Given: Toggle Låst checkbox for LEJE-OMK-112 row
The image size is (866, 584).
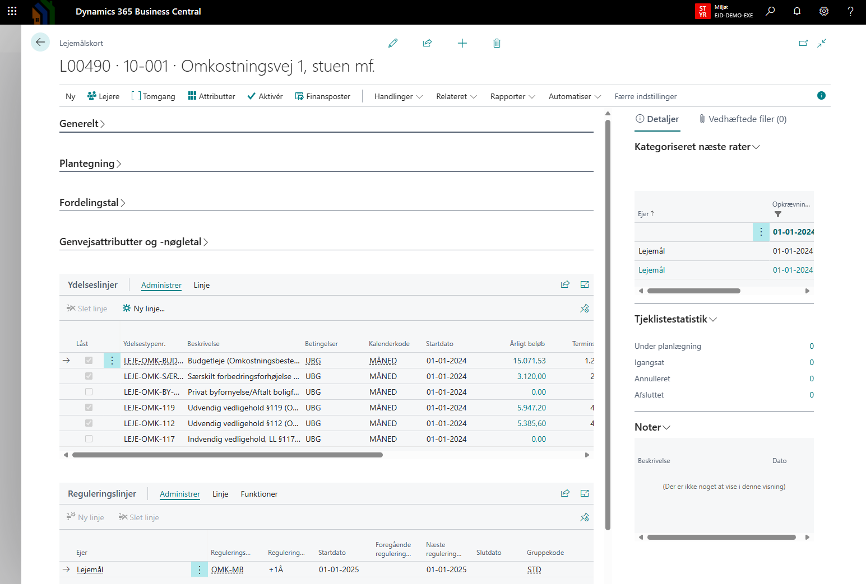Looking at the screenshot, I should pos(89,423).
